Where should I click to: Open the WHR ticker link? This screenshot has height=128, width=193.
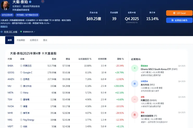[10, 113]
